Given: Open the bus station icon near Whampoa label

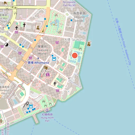Looking at the screenshot, I should pos(54,59).
